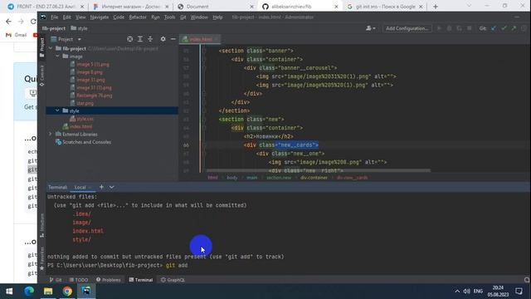The width and height of the screenshot is (531, 299).
Task: Open the Terminal tool window tab
Action: [140, 280]
